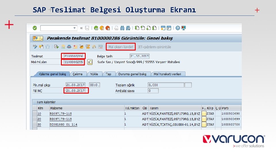Open a new session icon

point(163,28)
